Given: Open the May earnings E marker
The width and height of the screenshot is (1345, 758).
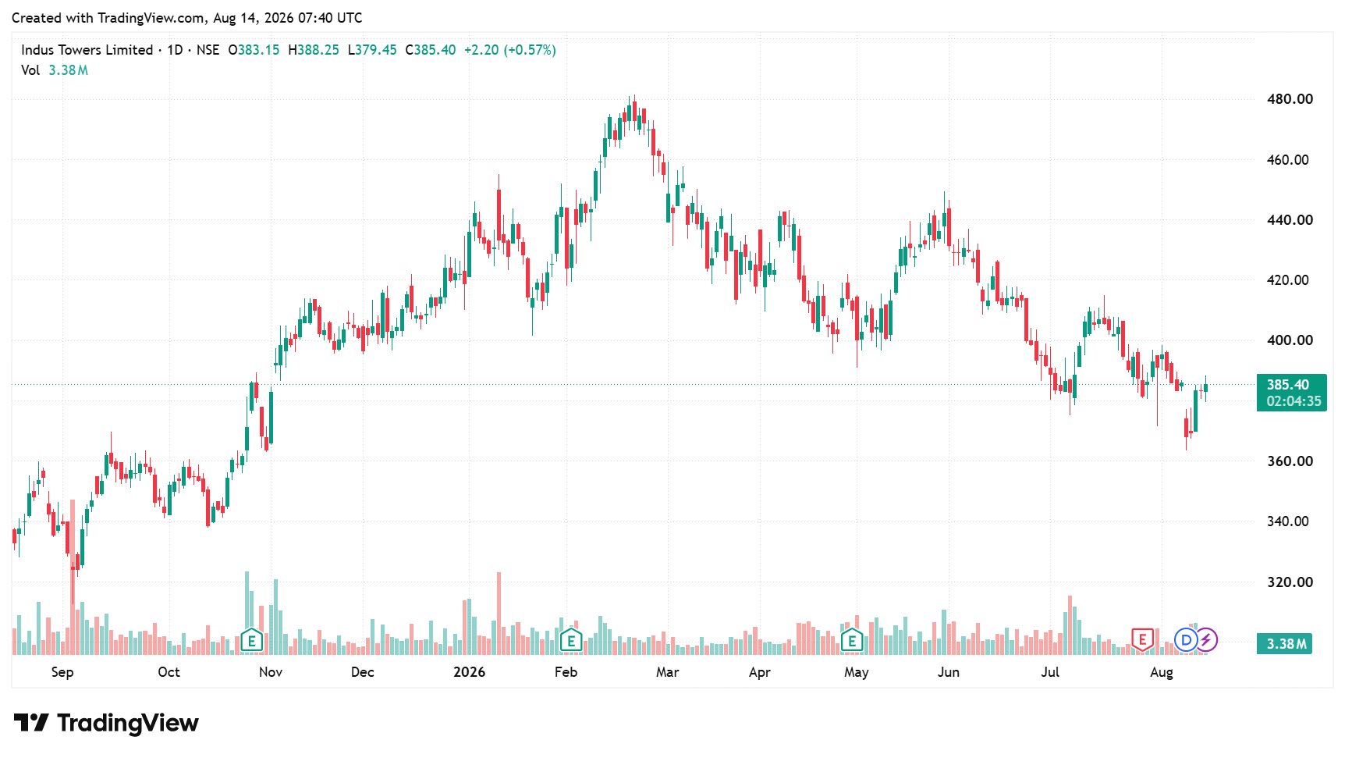Looking at the screenshot, I should (x=852, y=641).
